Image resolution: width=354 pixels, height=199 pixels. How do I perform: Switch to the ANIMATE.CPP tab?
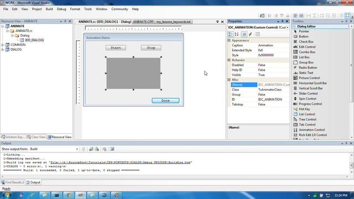(143, 22)
